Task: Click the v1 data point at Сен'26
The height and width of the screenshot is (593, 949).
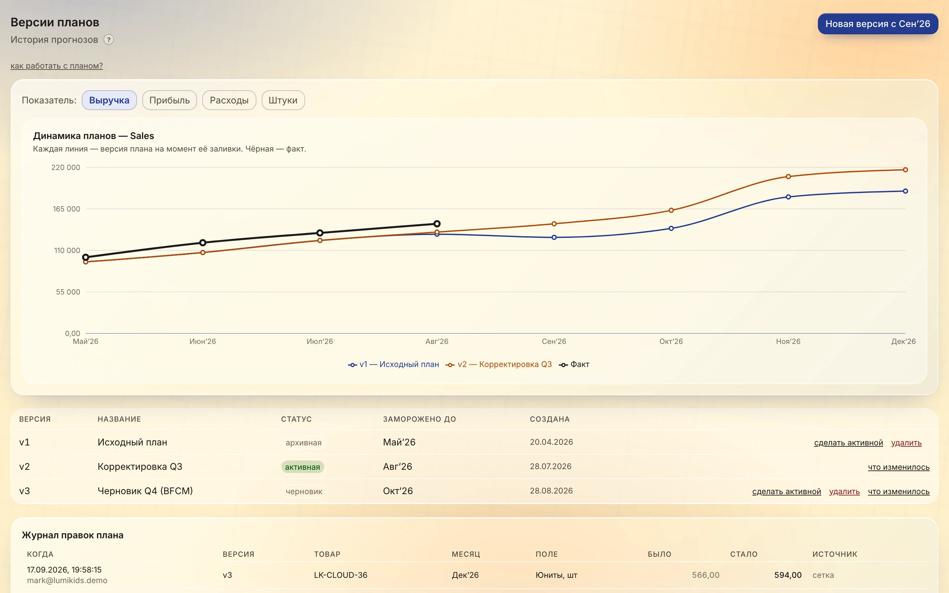Action: (x=554, y=237)
